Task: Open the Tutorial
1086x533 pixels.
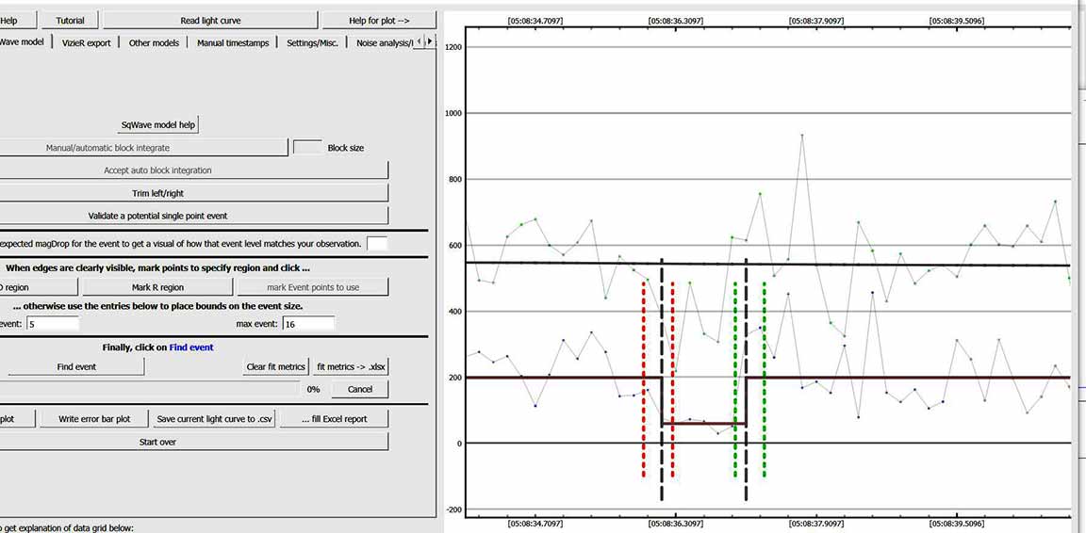Action: click(70, 20)
